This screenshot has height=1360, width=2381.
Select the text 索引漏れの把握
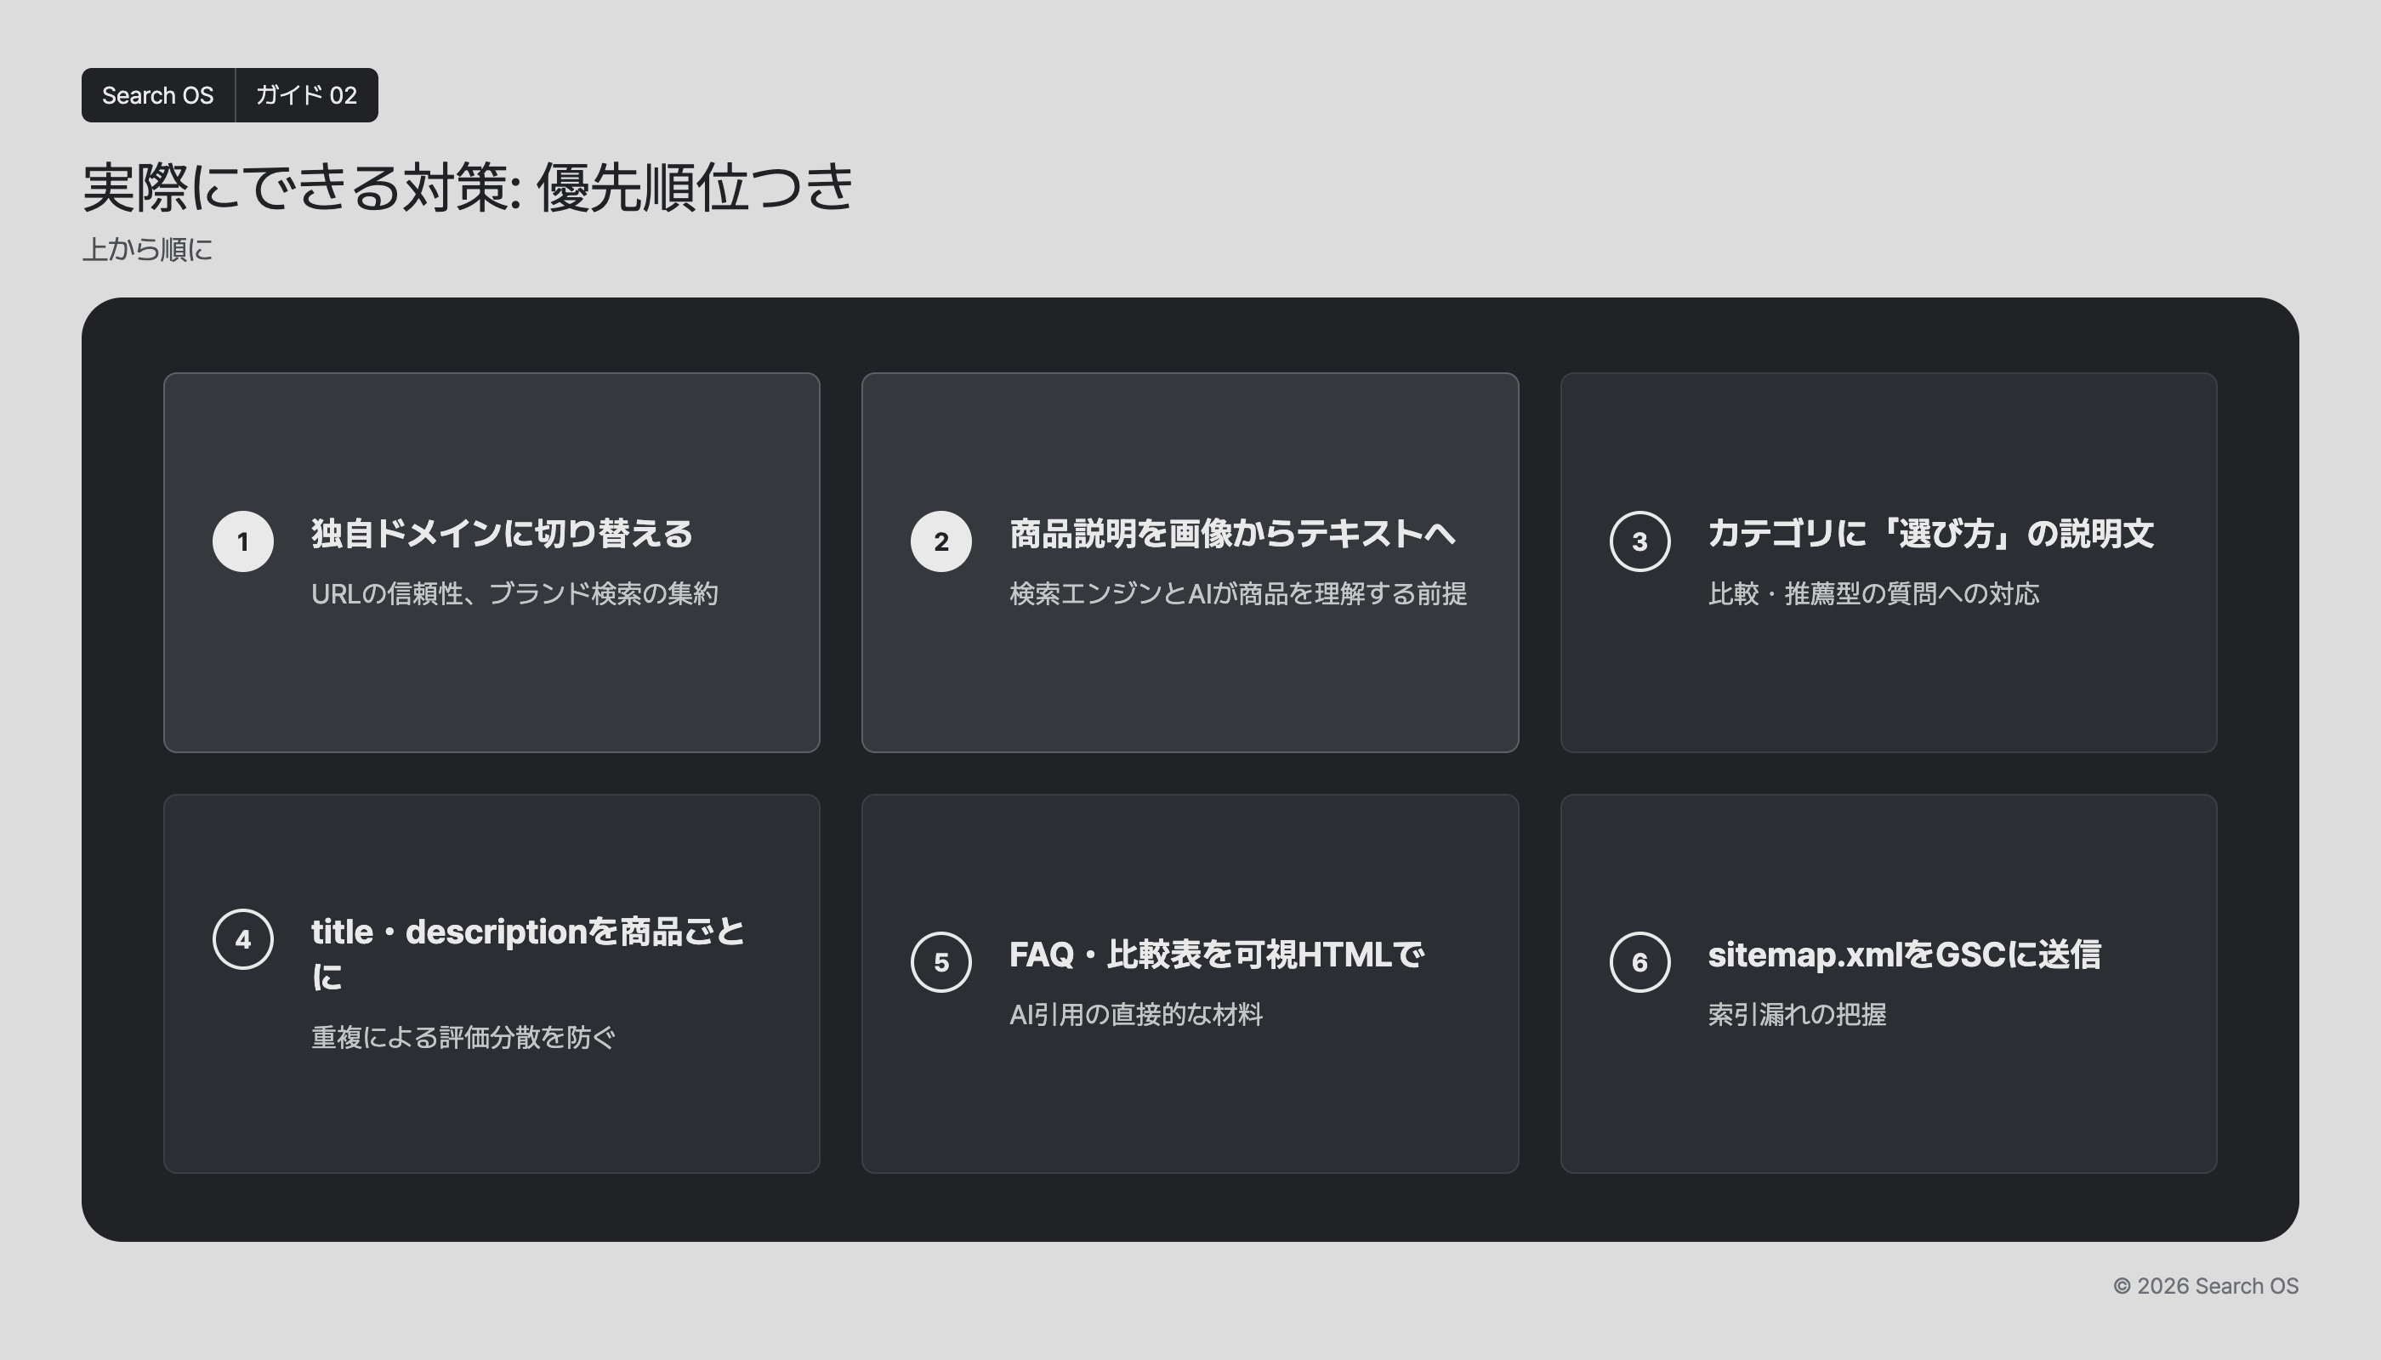click(x=1797, y=1014)
